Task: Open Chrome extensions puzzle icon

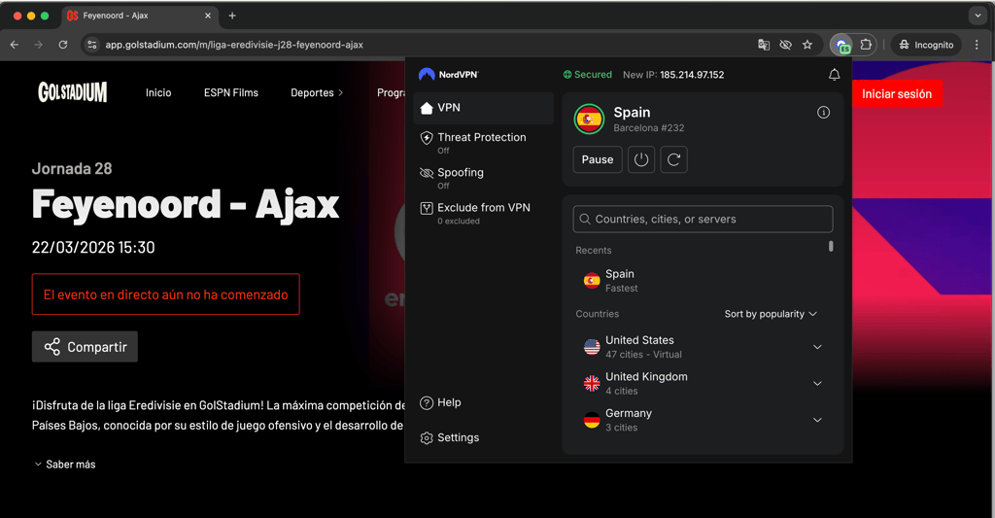Action: [866, 45]
